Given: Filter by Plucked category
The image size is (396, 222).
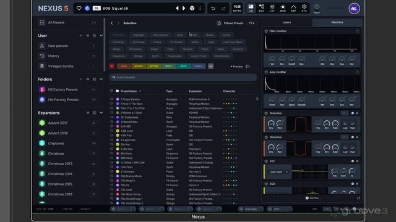Looking at the screenshot, I should click(187, 49).
